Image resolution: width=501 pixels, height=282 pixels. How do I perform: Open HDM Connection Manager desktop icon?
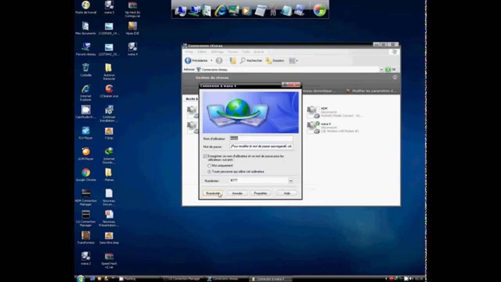pos(86,198)
